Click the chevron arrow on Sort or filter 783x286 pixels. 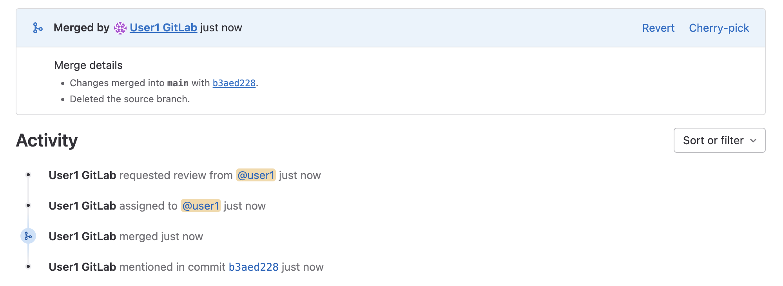click(753, 141)
